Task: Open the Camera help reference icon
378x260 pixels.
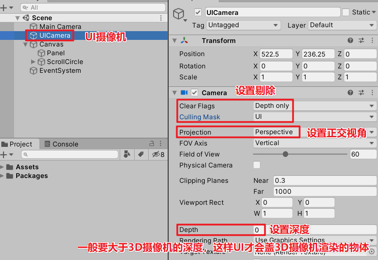Action: tap(350, 93)
